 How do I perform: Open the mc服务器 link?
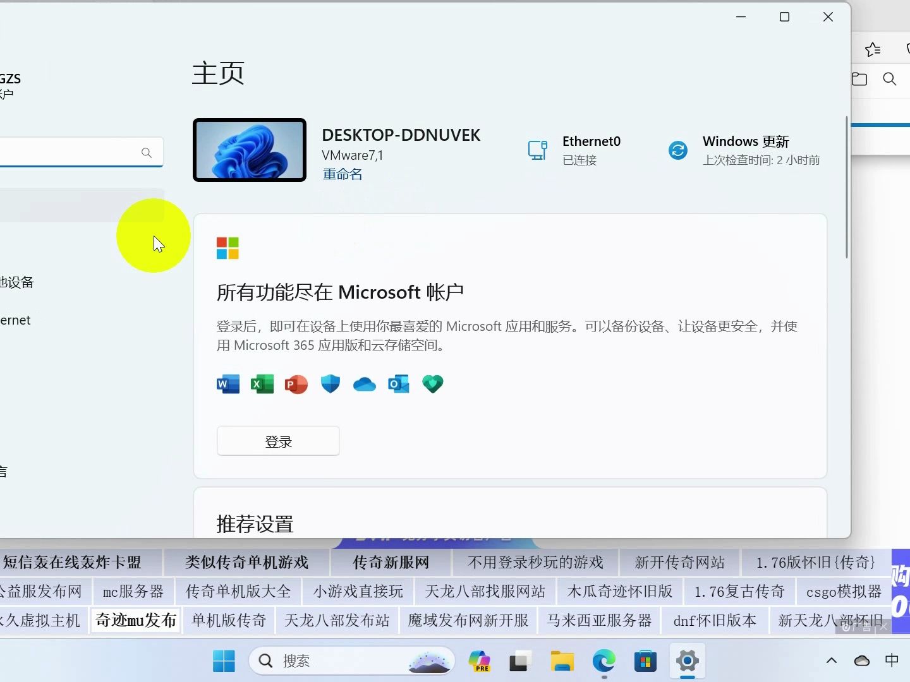point(133,591)
